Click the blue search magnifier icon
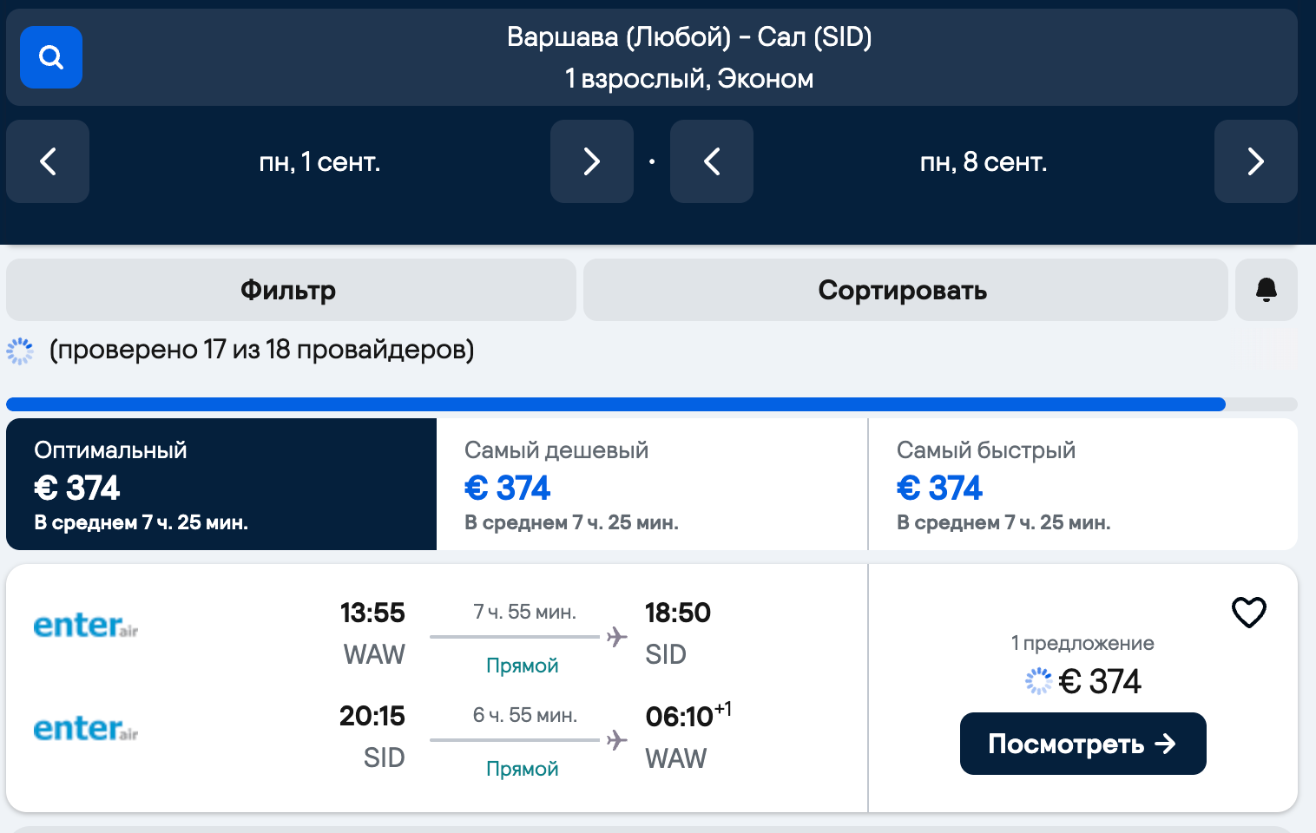The image size is (1316, 833). click(51, 57)
